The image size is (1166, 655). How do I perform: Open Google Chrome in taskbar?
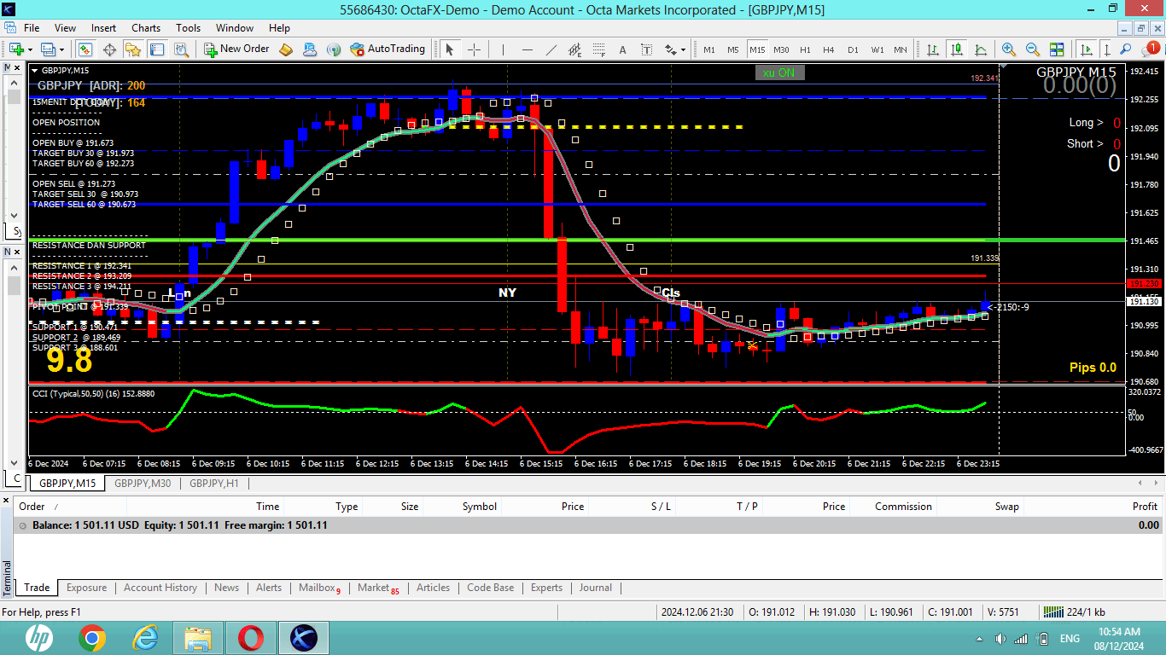click(x=92, y=638)
